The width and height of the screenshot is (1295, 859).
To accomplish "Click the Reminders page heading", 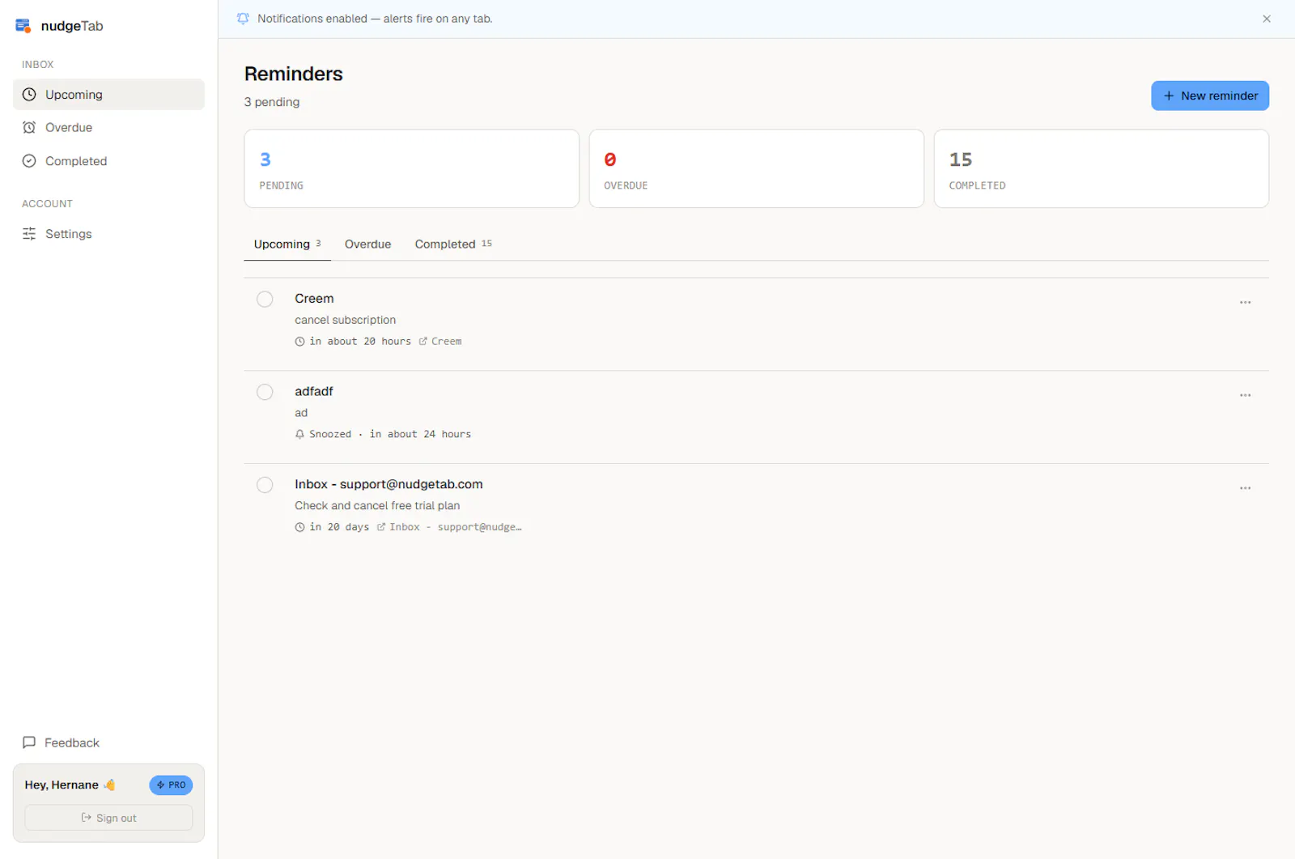I will 294,74.
